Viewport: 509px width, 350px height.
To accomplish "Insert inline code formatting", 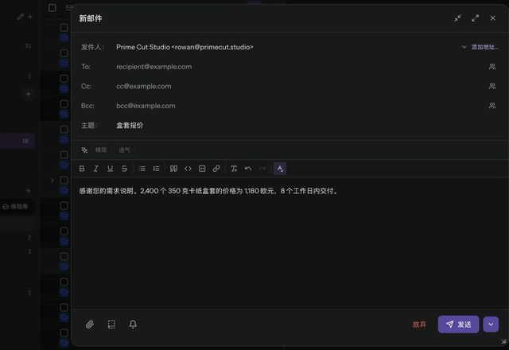I will pyautogui.click(x=188, y=169).
